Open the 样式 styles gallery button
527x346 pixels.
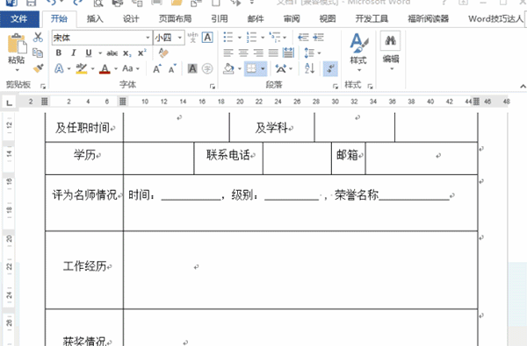(x=358, y=53)
